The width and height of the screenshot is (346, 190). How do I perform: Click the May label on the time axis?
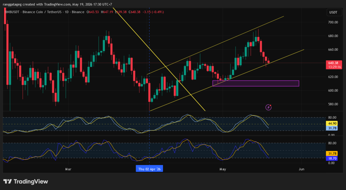[223, 169]
